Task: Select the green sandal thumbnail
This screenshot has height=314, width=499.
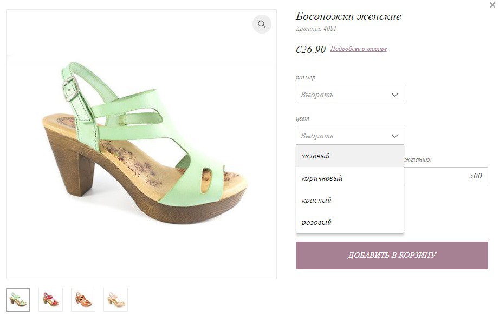Action: pyautogui.click(x=18, y=299)
